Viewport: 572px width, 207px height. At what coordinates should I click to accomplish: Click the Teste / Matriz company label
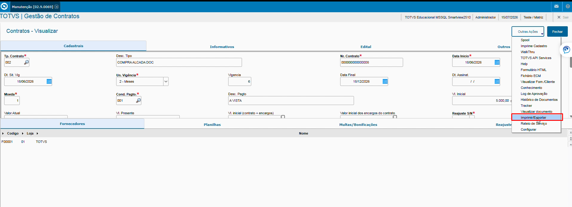[x=533, y=17]
